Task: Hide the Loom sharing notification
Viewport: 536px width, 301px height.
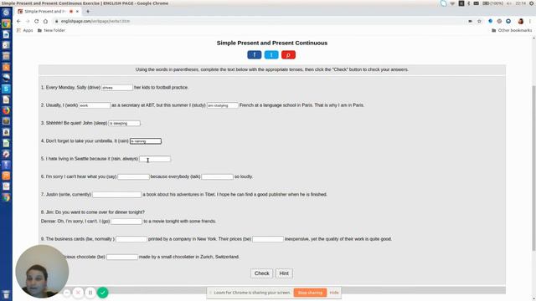Action: tap(334, 293)
